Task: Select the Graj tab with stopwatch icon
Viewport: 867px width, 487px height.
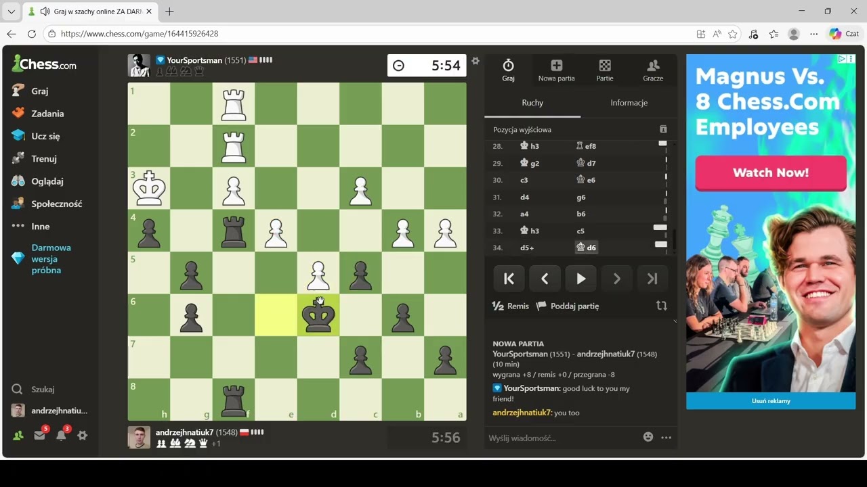Action: 508,70
